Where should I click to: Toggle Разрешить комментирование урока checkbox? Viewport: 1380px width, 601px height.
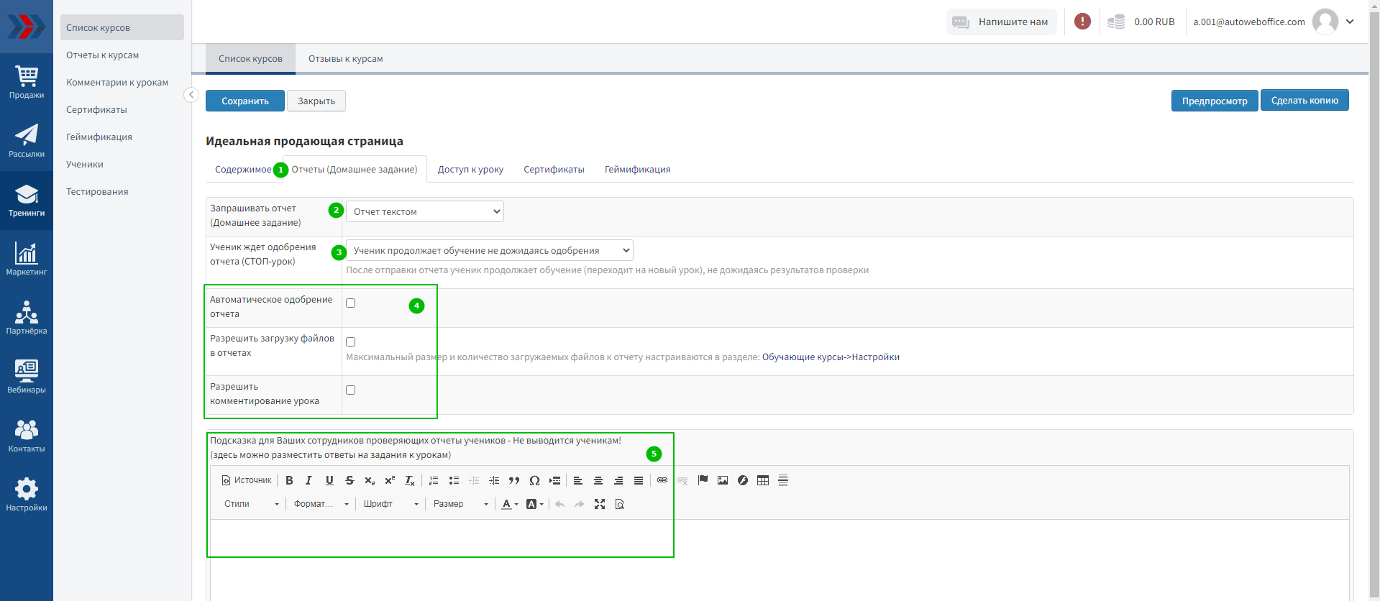[x=351, y=390]
